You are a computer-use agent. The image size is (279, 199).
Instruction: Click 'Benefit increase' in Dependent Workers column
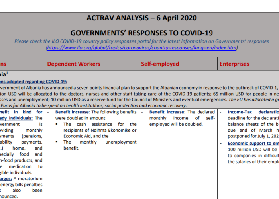tap(72, 112)
